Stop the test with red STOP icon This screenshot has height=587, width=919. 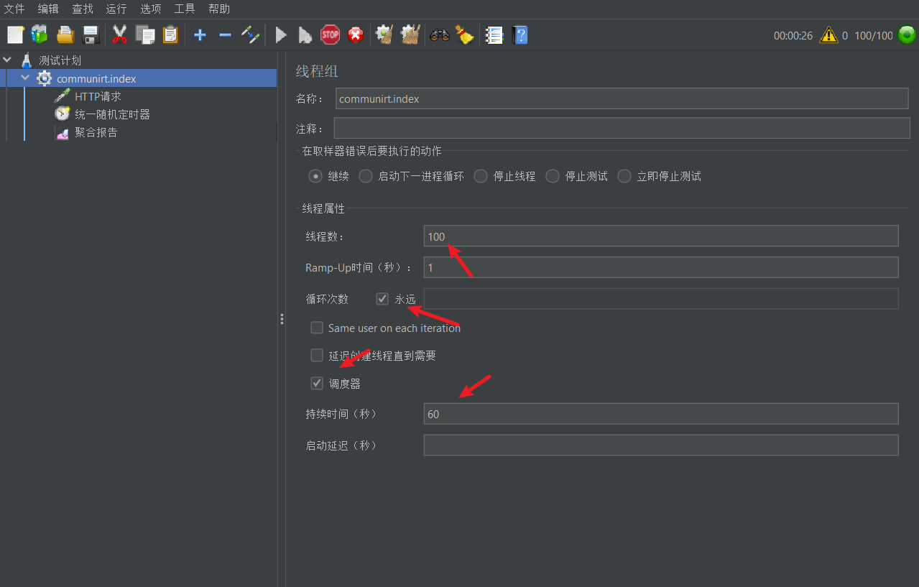(x=330, y=34)
